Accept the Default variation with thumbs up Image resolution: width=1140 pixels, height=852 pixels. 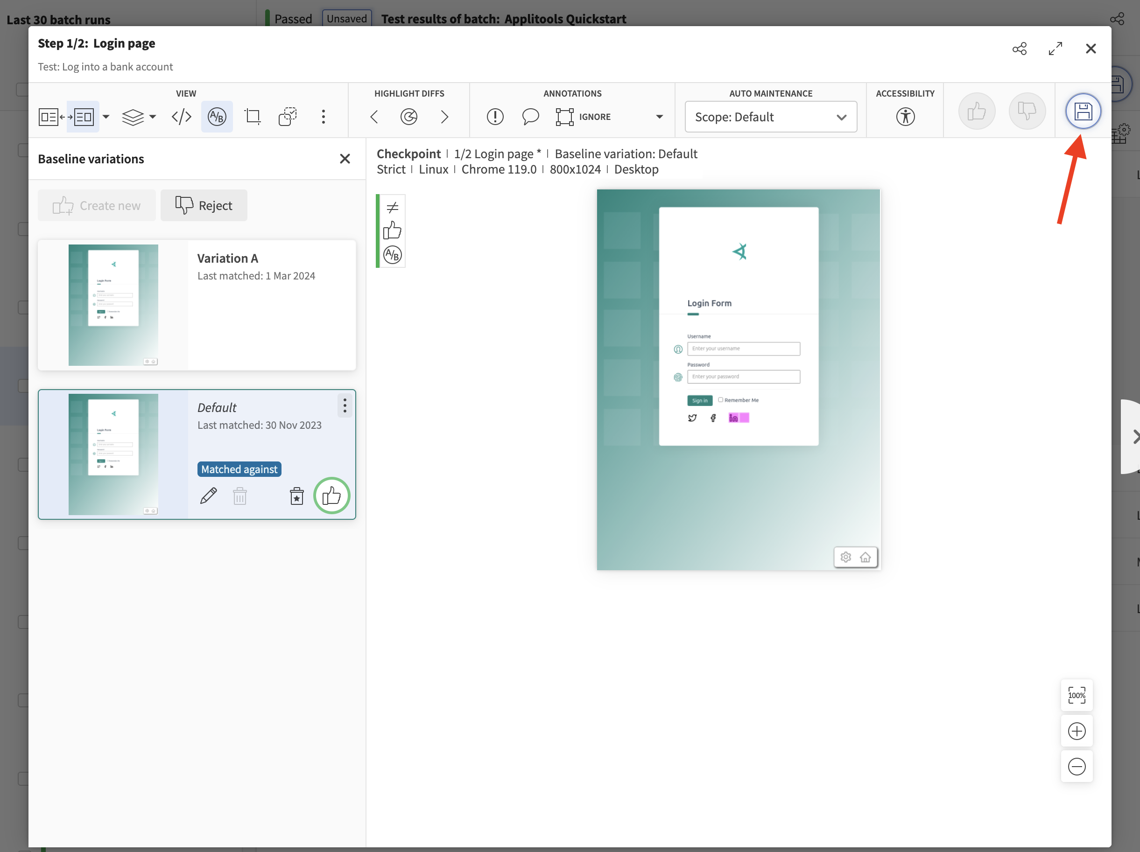point(331,496)
